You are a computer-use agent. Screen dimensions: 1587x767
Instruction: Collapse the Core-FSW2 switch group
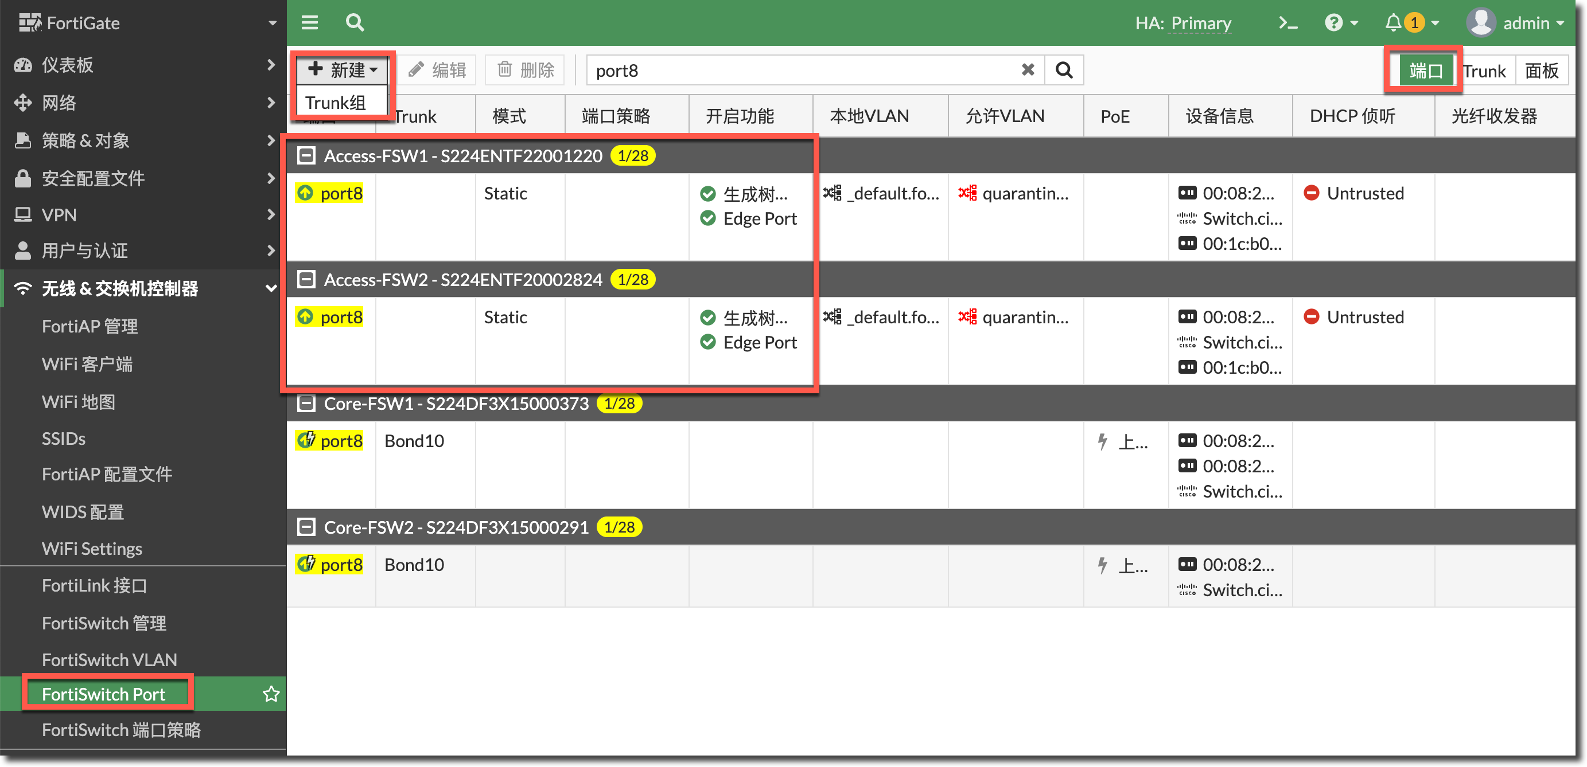pos(306,527)
